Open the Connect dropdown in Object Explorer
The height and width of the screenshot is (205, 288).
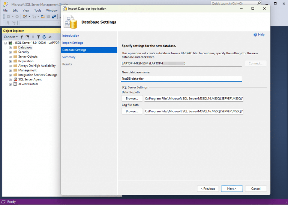coord(10,37)
